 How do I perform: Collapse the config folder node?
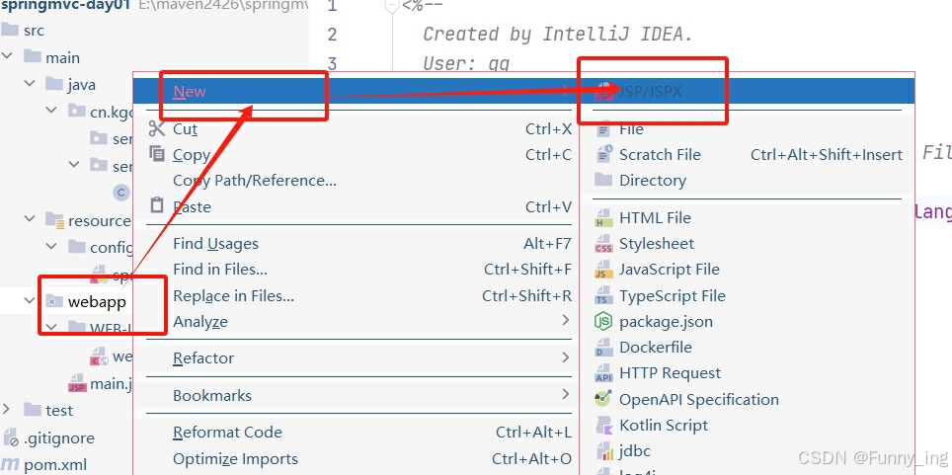[x=52, y=247]
